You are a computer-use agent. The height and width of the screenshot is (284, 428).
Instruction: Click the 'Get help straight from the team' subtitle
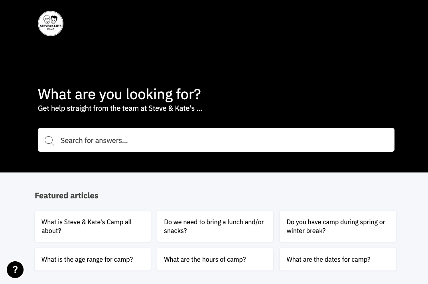120,108
